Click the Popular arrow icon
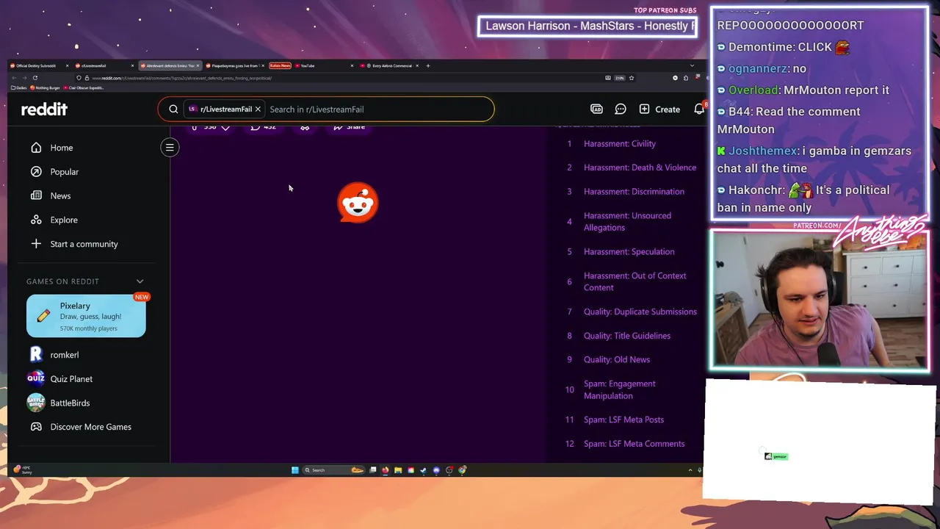This screenshot has height=529, width=940. 36,172
